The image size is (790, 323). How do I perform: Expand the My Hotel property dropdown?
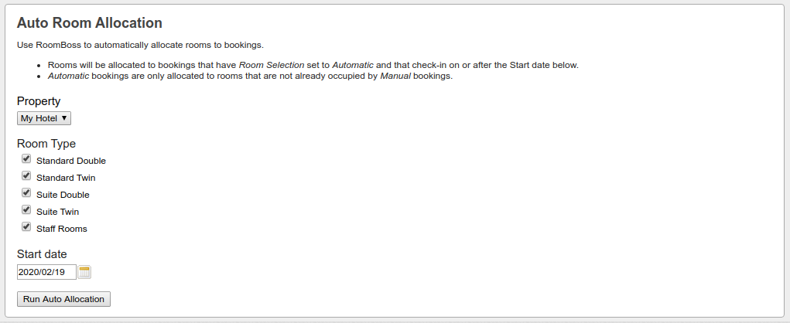click(44, 118)
